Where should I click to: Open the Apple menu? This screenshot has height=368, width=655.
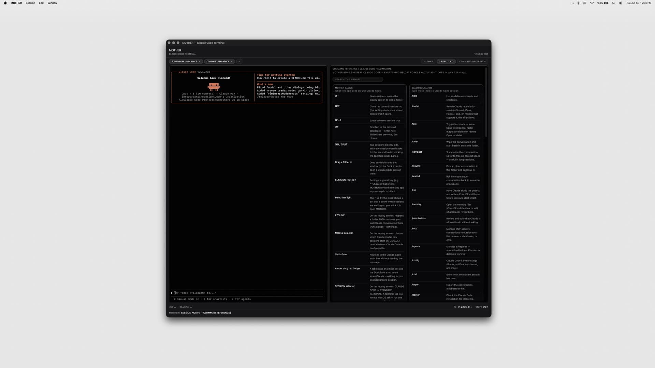(5, 3)
